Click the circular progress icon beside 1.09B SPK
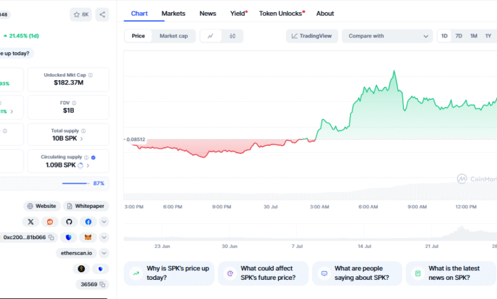497x299 pixels. click(x=80, y=165)
